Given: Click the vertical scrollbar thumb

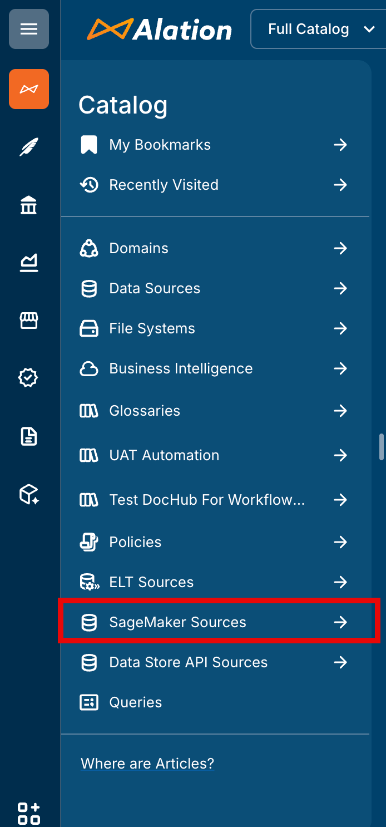Looking at the screenshot, I should pos(382,447).
